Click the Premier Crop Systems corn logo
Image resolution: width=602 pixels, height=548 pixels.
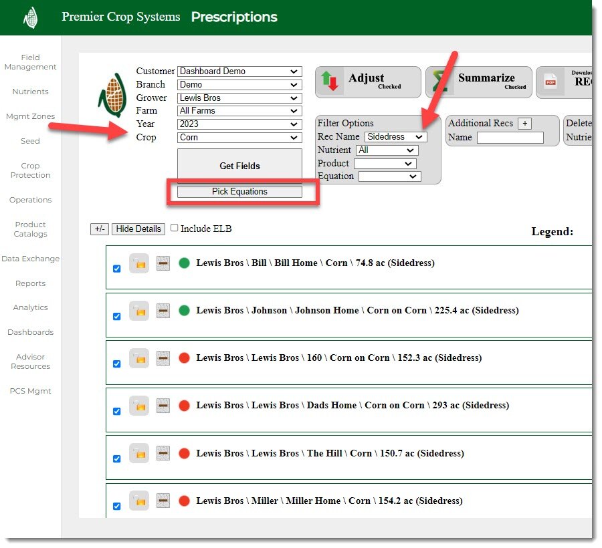tap(31, 17)
